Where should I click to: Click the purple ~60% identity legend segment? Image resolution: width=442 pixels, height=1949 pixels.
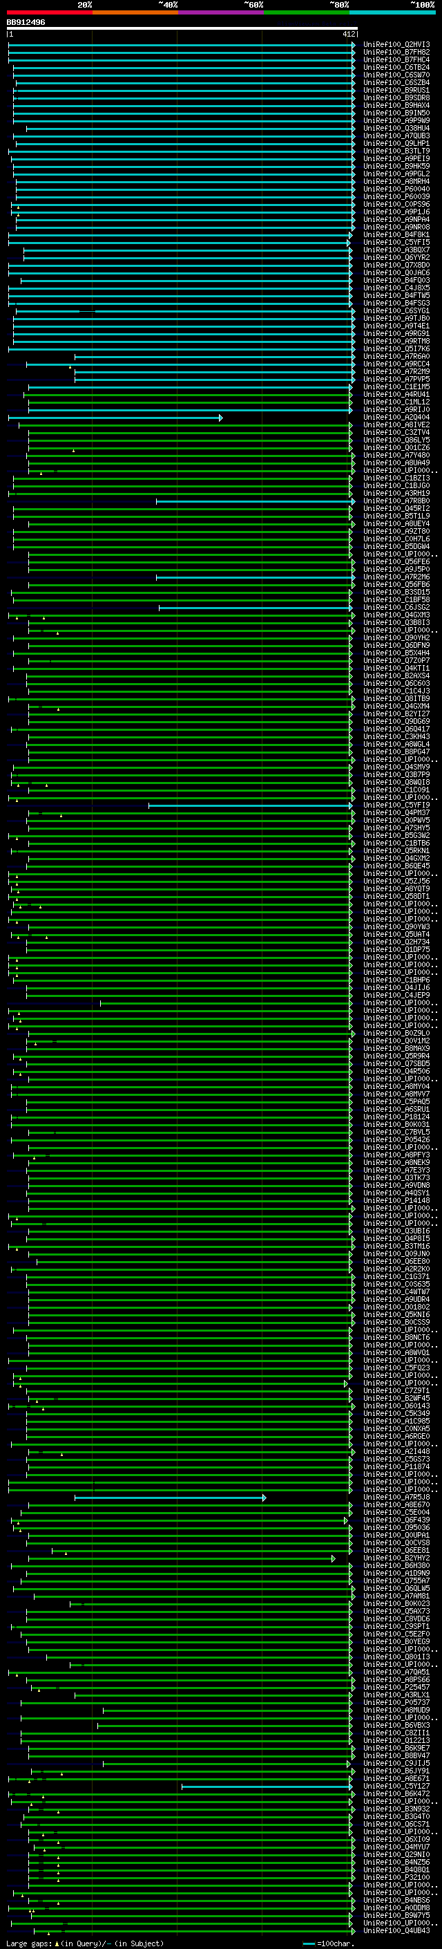220,12
